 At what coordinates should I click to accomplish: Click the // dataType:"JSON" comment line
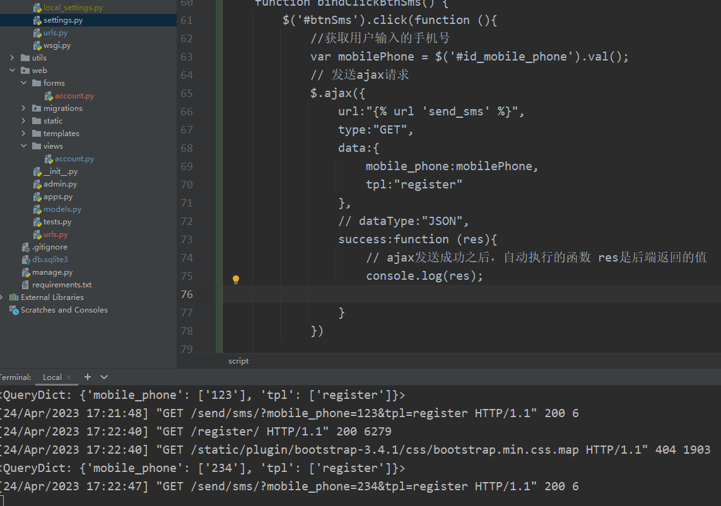[403, 221]
